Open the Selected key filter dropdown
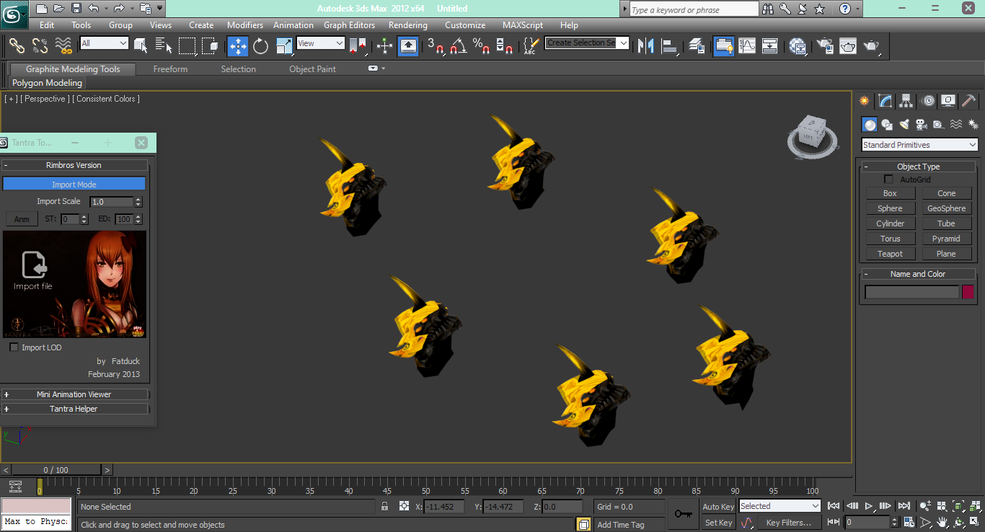Viewport: 985px width, 532px height. (779, 506)
